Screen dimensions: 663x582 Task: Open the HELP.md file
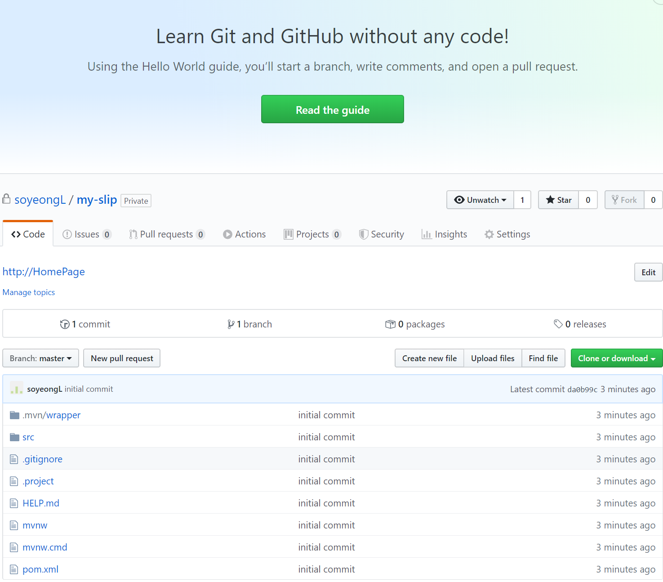coord(41,503)
